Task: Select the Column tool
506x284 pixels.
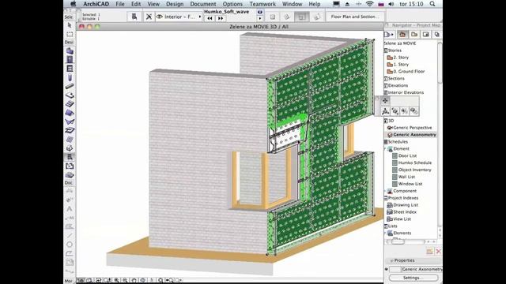Action: (x=70, y=77)
